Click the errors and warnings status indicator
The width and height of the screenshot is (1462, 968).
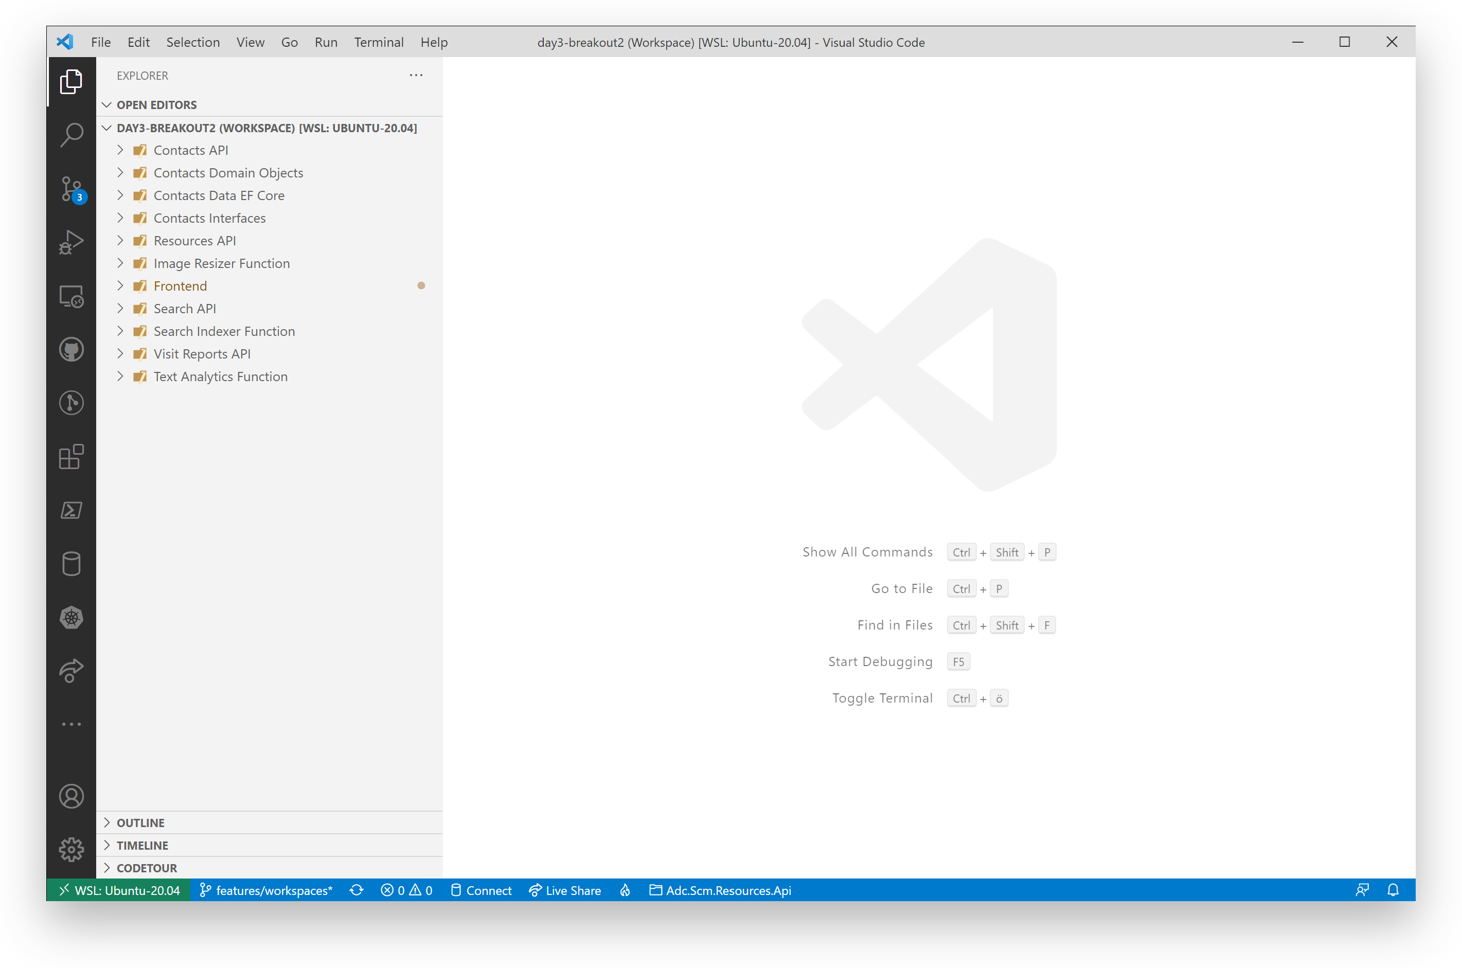pyautogui.click(x=407, y=890)
